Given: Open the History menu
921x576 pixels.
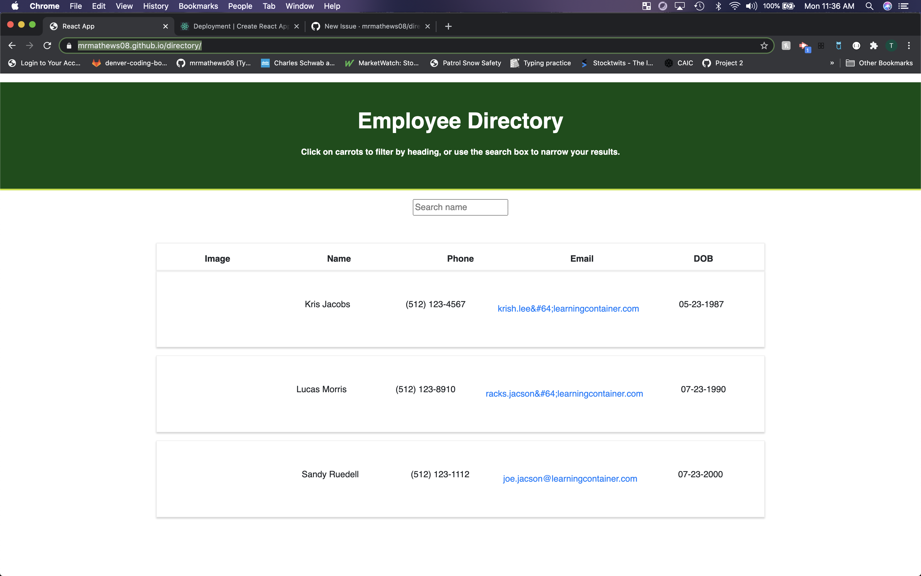Looking at the screenshot, I should coord(155,6).
